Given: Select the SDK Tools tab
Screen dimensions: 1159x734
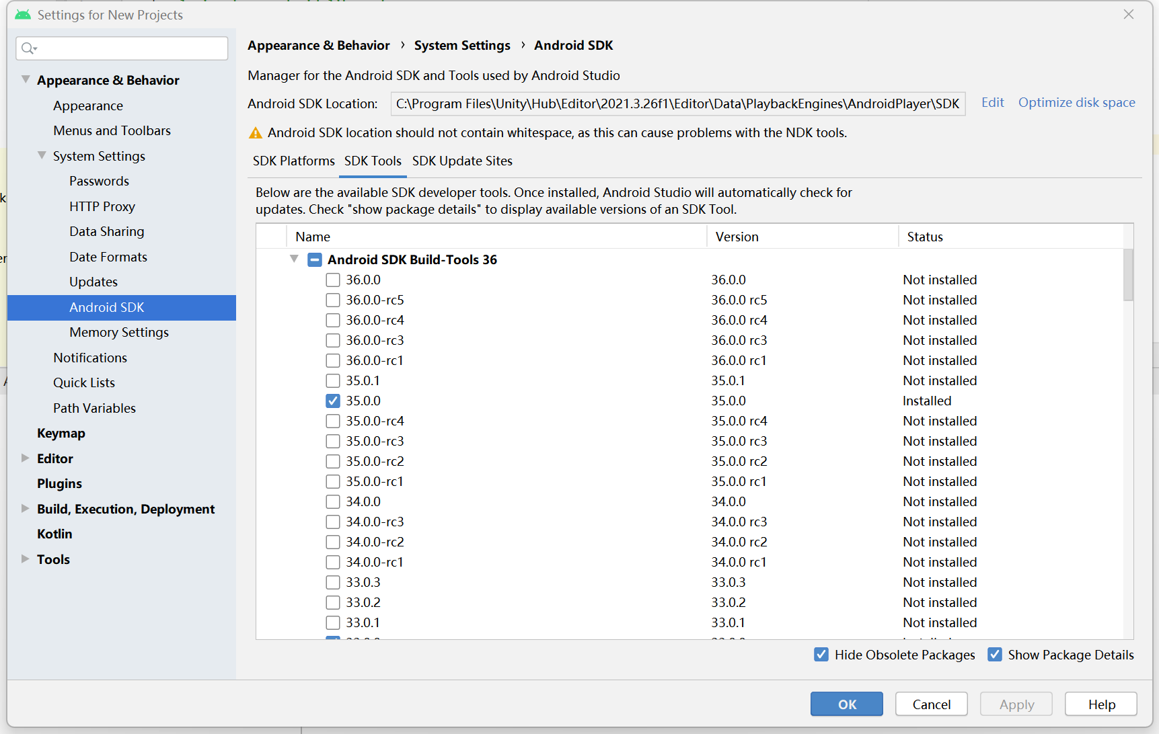Looking at the screenshot, I should 373,161.
